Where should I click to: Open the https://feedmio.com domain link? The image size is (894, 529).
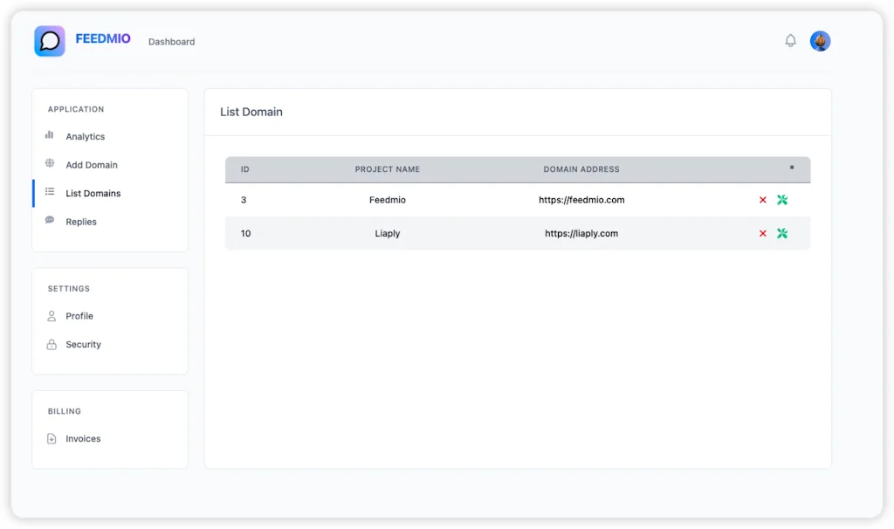coord(581,199)
